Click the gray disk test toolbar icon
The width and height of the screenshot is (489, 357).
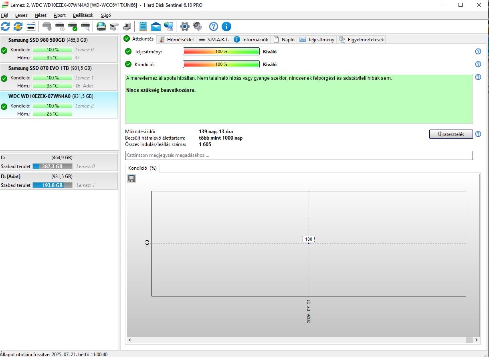pyautogui.click(x=47, y=27)
